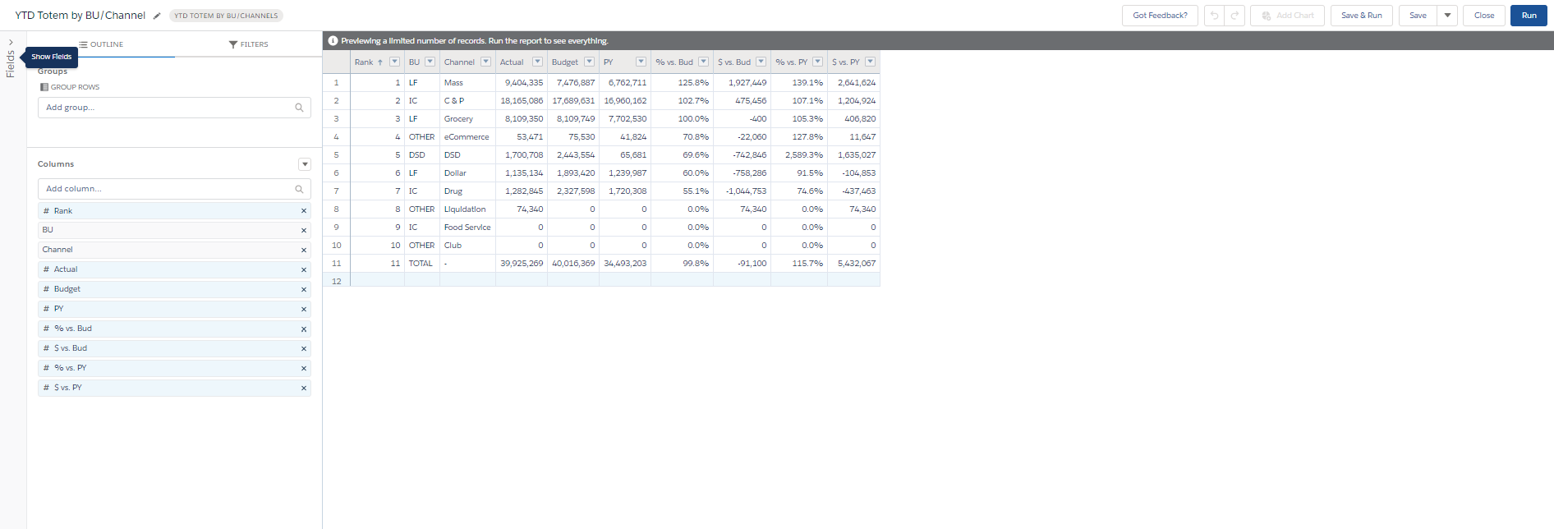Click the eCommerce channel cell
This screenshot has width=1554, height=529.
467,137
